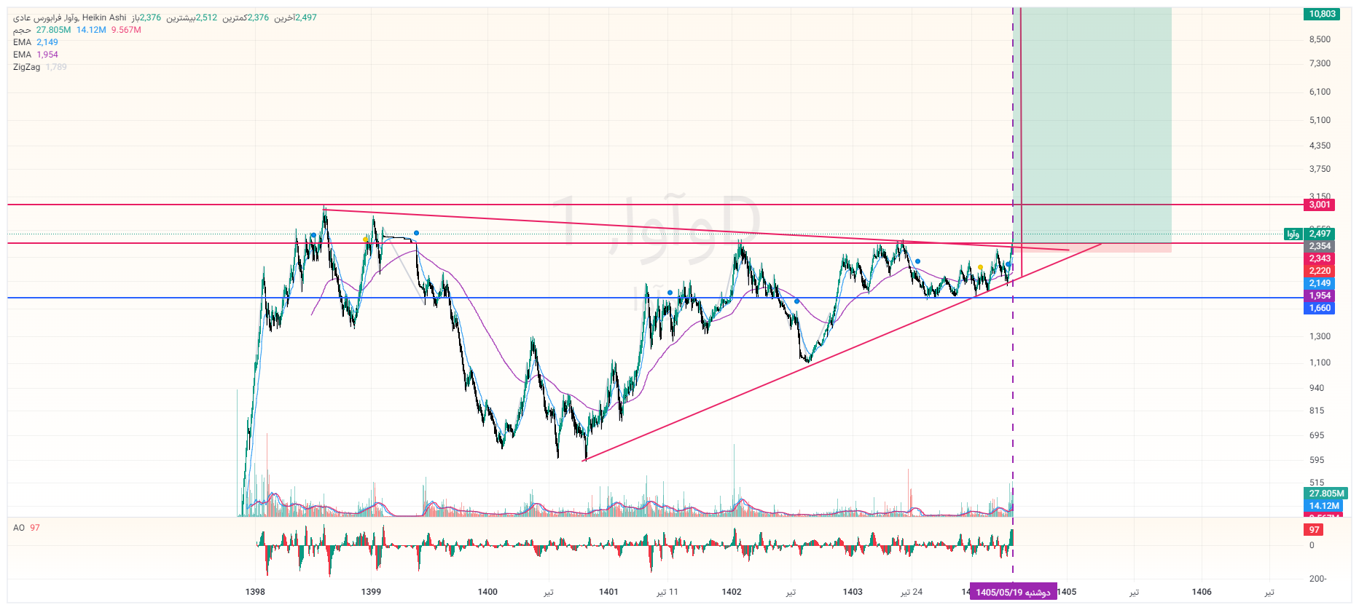Click the 1405 year label on time axis
1359x610 pixels.
(x=1067, y=592)
